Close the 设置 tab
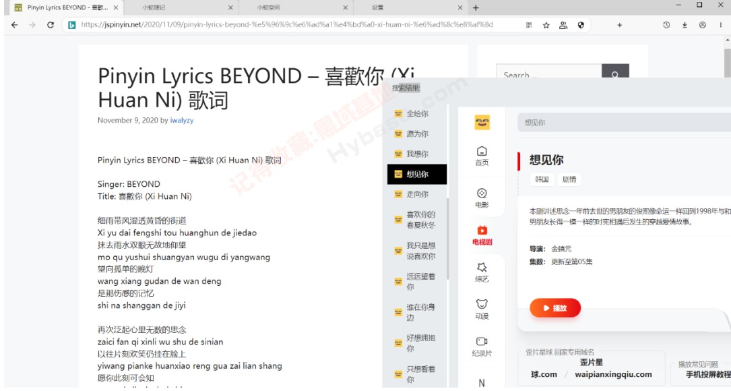Screen dimensions: 731x391 click(459, 8)
